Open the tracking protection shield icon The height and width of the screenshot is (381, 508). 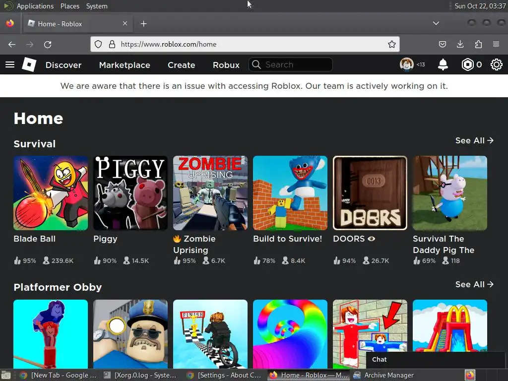(x=98, y=44)
